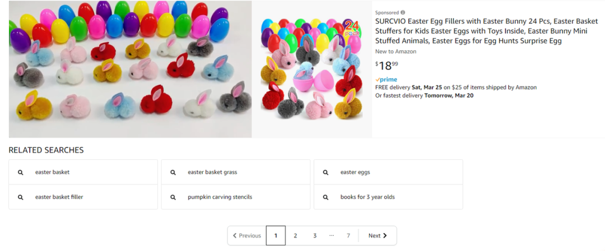Click search icon beside easter basket filler
The image size is (605, 251).
(x=21, y=197)
